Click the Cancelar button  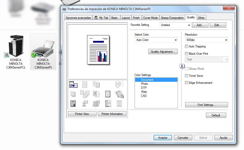183,138
